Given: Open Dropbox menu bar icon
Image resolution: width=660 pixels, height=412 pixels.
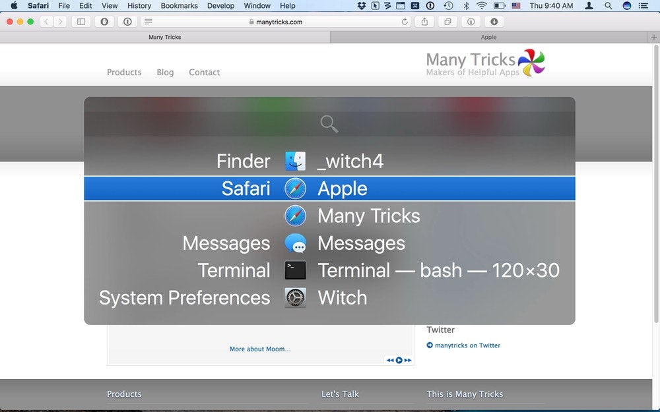Looking at the screenshot, I should pyautogui.click(x=361, y=5).
